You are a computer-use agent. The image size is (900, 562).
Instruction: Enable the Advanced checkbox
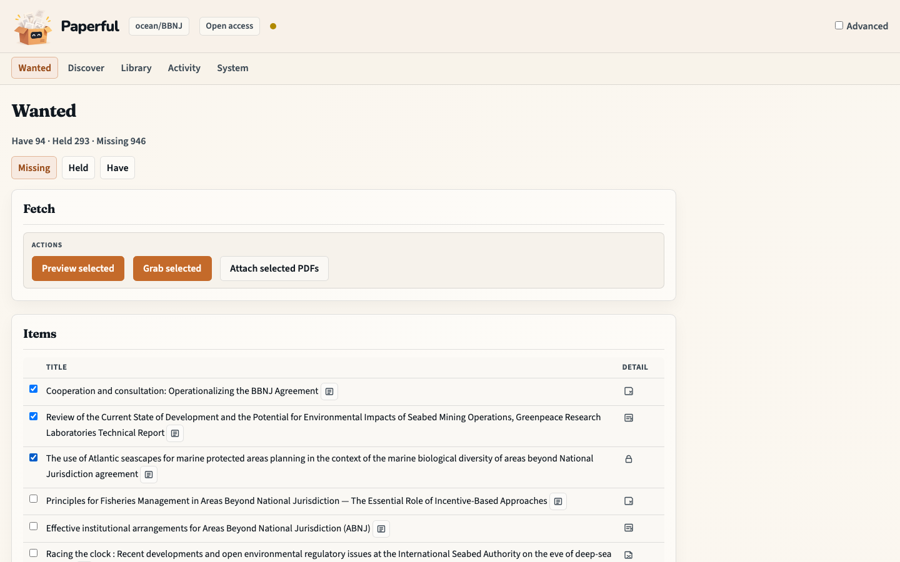839,26
